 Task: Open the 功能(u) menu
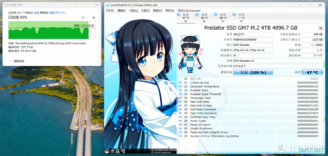point(133,10)
